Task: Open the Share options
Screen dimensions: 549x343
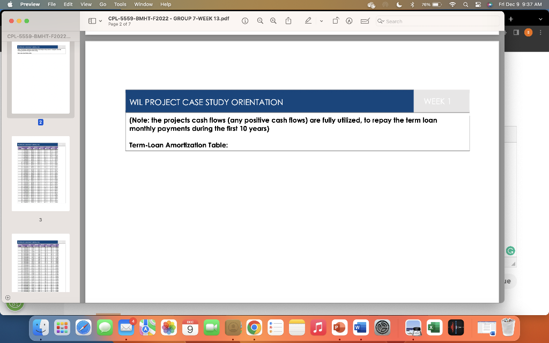Action: tap(288, 21)
